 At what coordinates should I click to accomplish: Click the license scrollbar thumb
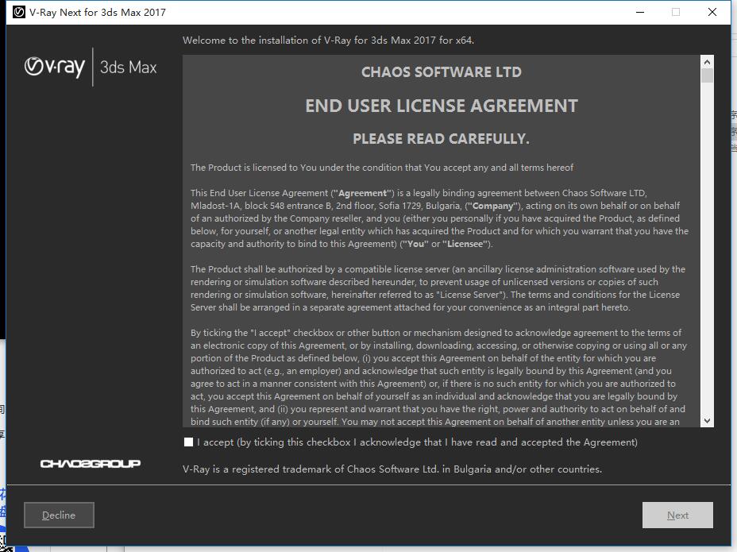pyautogui.click(x=707, y=75)
